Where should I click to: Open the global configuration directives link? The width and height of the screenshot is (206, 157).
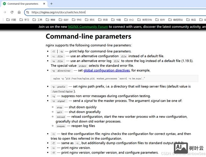106,70
